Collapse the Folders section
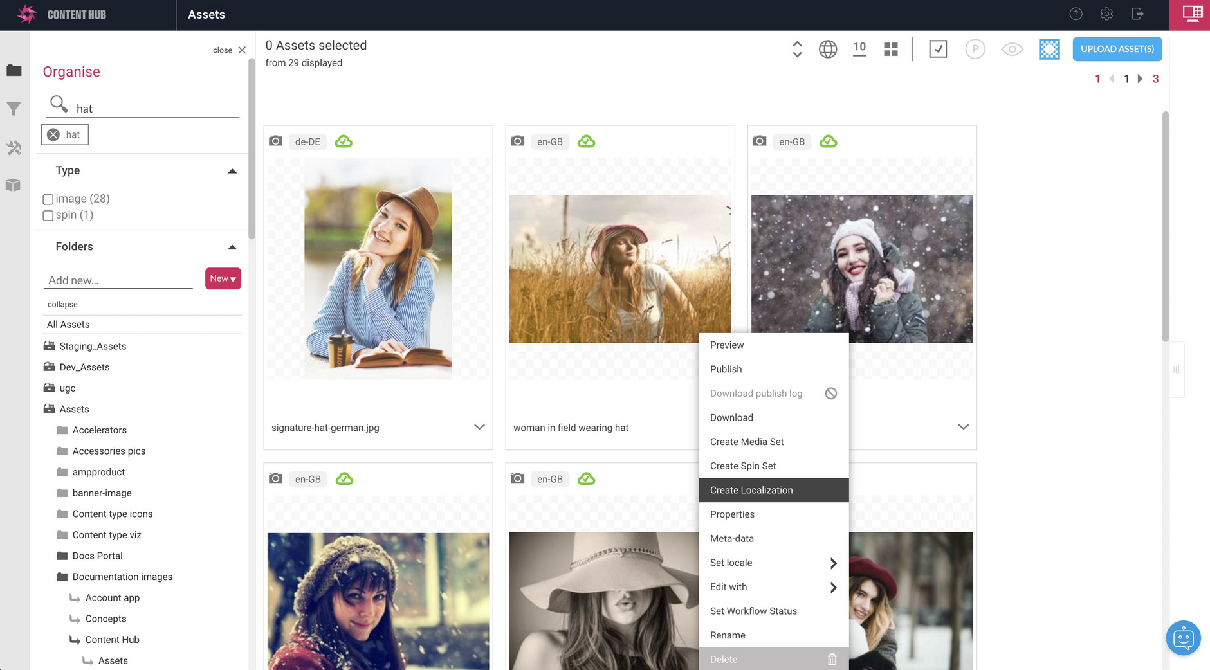This screenshot has width=1210, height=670. pos(232,248)
